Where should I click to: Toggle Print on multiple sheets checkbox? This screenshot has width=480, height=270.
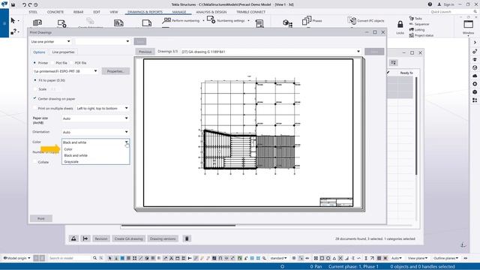click(x=35, y=108)
